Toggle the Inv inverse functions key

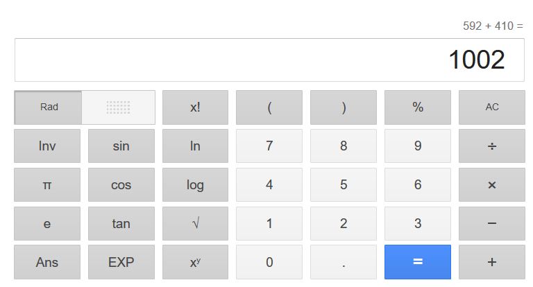(x=47, y=146)
